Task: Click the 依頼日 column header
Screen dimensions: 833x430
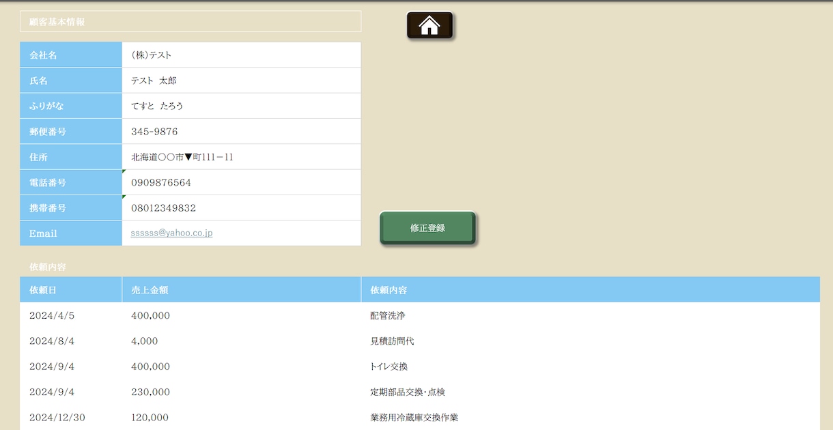Action: [x=71, y=290]
